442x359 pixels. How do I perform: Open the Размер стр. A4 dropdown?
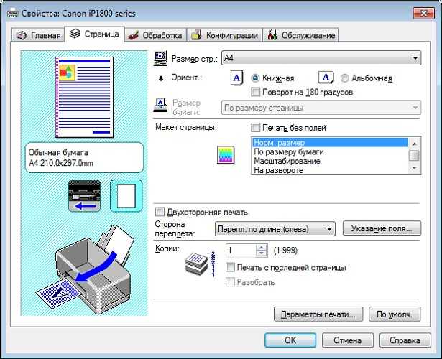(x=321, y=58)
